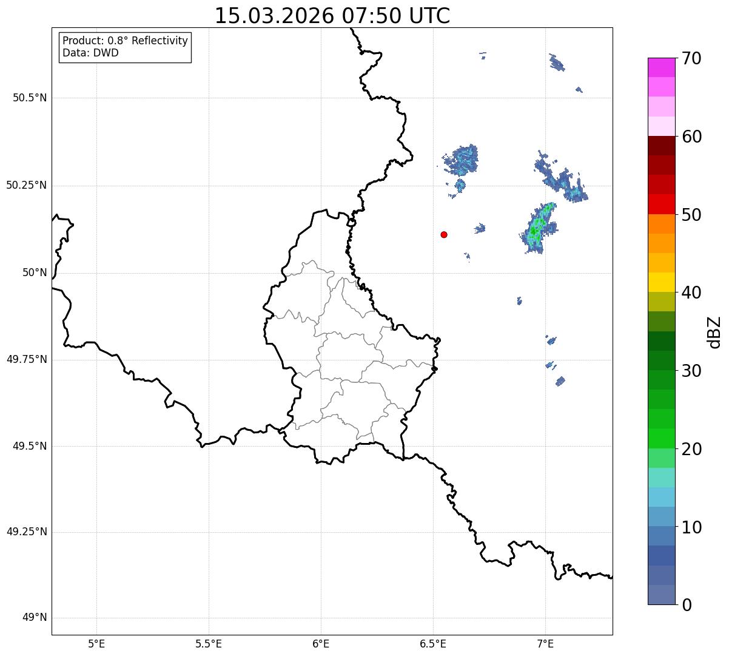
Task: Click the dark maroon colorbar segment below 60
Action: tap(662, 146)
